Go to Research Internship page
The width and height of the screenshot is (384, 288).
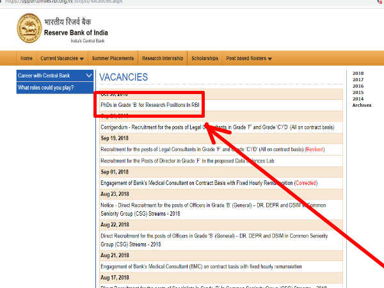pyautogui.click(x=163, y=58)
